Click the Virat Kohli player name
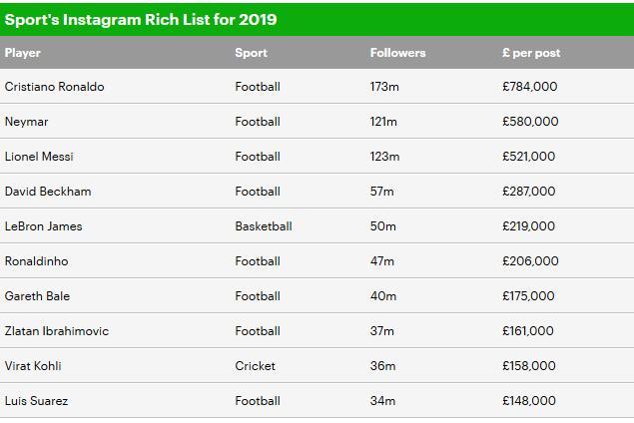 pos(34,366)
